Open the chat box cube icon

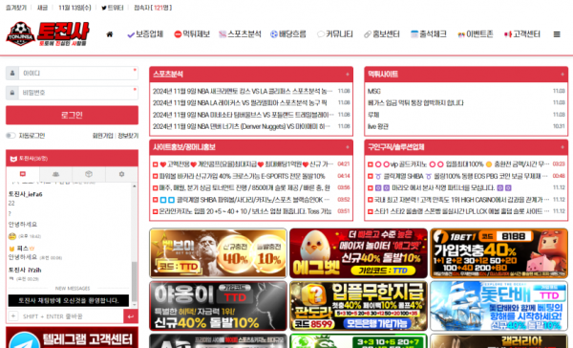(89, 174)
